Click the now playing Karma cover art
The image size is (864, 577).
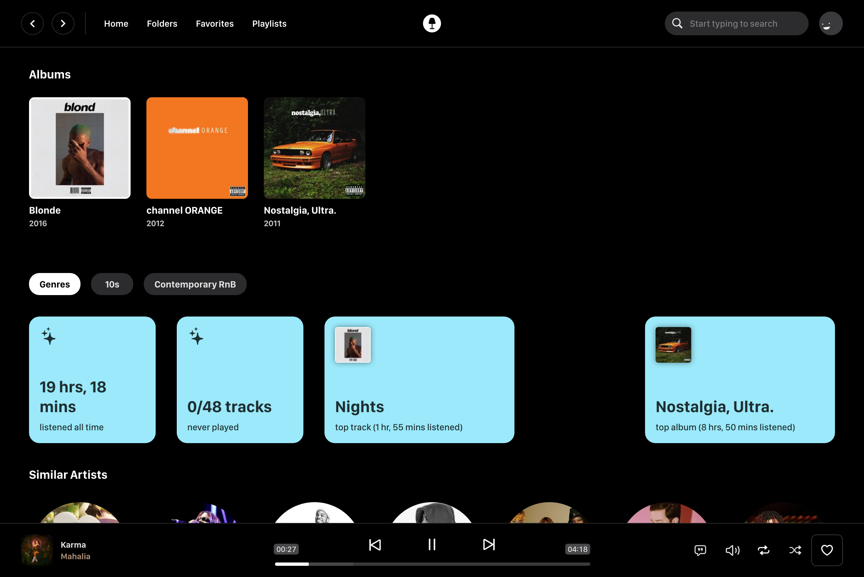click(x=37, y=550)
